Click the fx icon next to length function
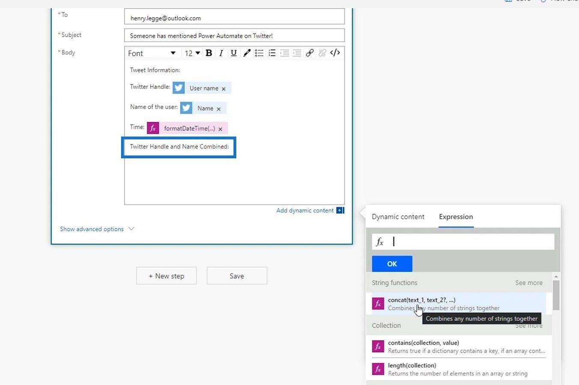Image resolution: width=579 pixels, height=385 pixels. coord(378,369)
